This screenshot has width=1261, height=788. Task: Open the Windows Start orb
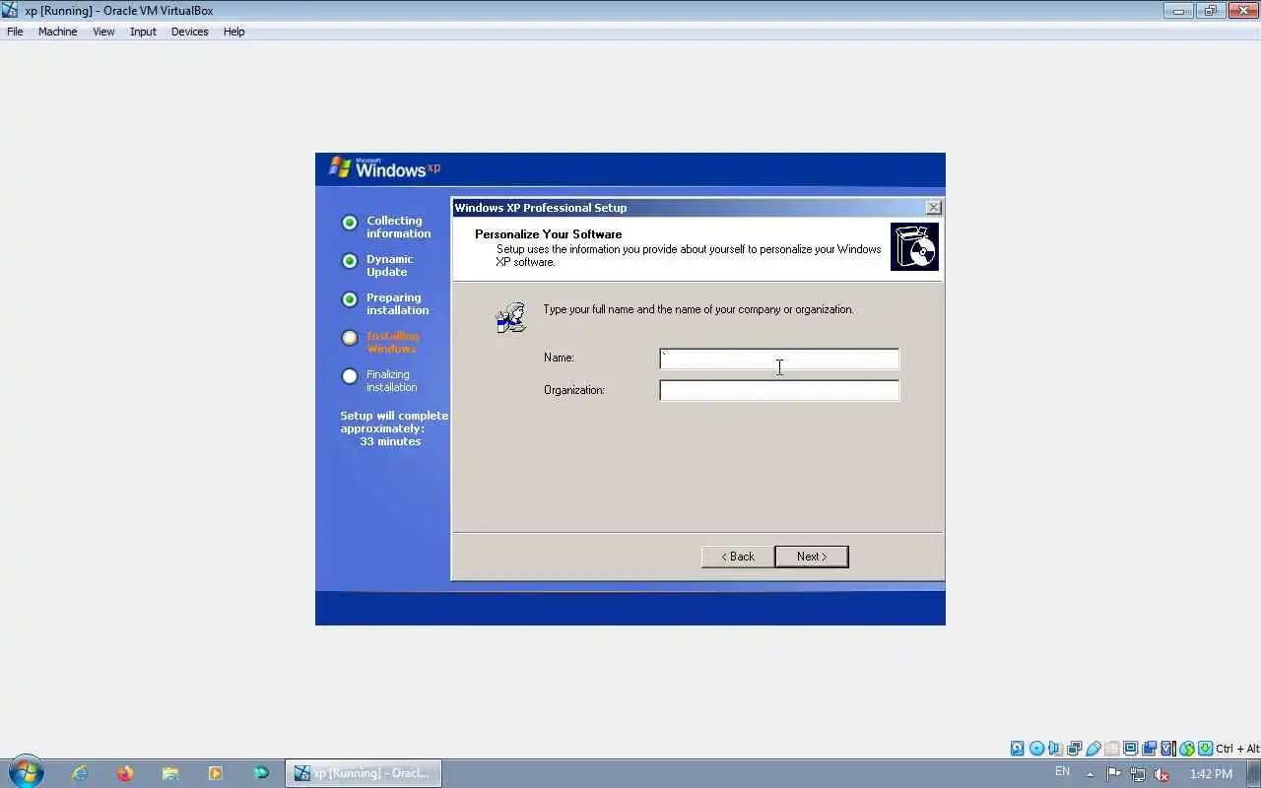tap(25, 773)
